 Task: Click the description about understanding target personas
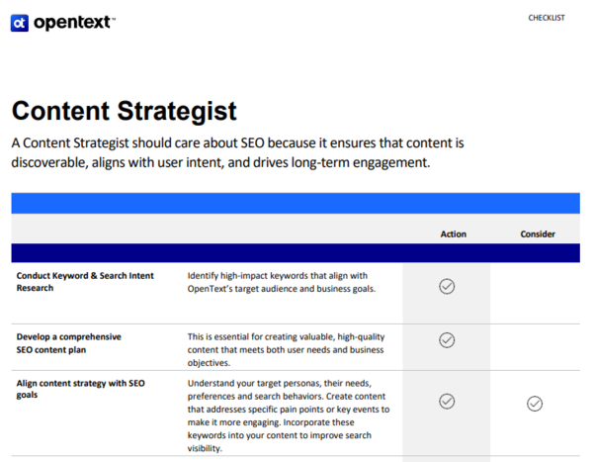pyautogui.click(x=286, y=415)
